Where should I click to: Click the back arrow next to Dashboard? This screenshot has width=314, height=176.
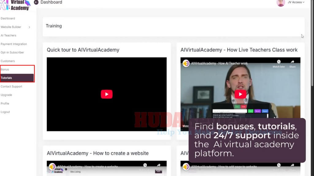(x=36, y=2)
